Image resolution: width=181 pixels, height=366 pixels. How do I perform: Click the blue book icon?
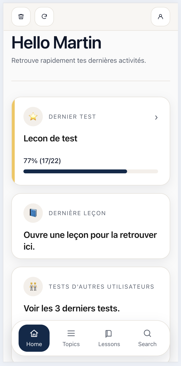tap(33, 213)
